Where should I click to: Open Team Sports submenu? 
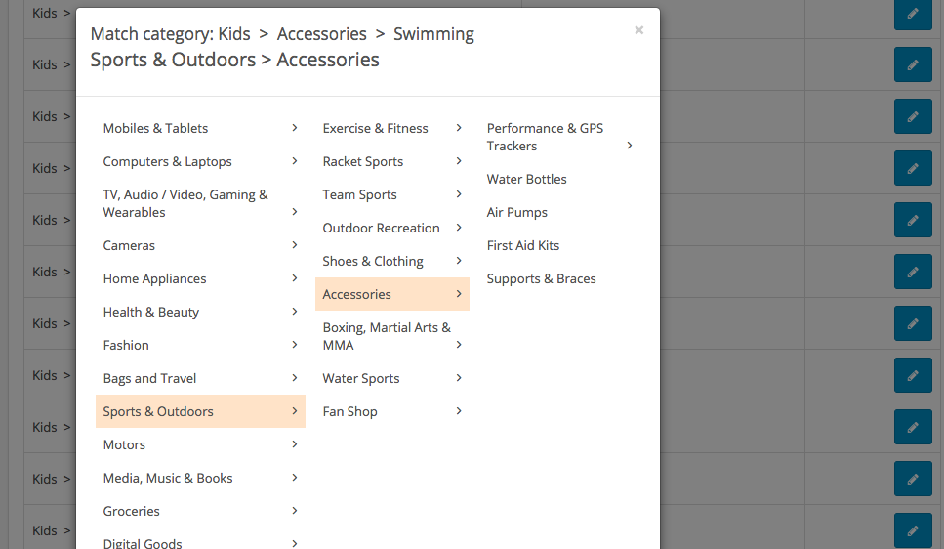point(359,194)
